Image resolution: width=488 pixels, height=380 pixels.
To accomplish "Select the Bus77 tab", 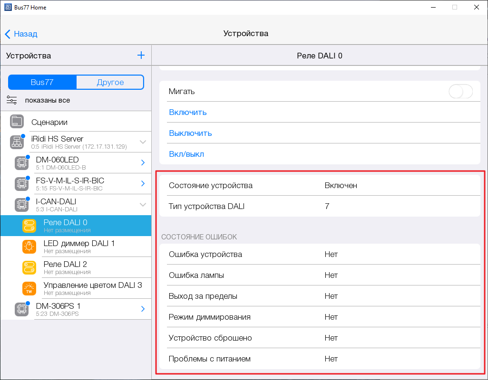I will (x=42, y=82).
